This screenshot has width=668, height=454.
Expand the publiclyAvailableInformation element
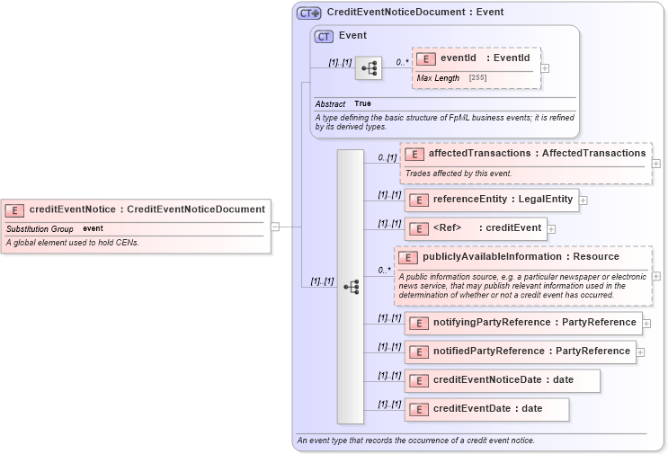pyautogui.click(x=656, y=276)
